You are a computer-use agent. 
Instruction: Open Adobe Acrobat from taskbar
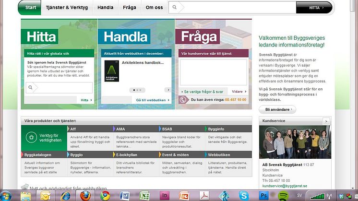[204, 196]
